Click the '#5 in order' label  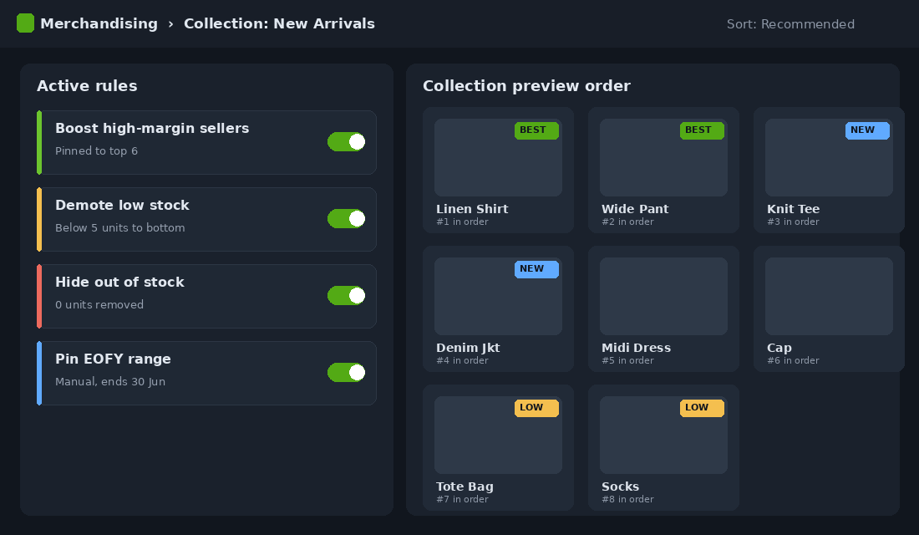(x=627, y=361)
